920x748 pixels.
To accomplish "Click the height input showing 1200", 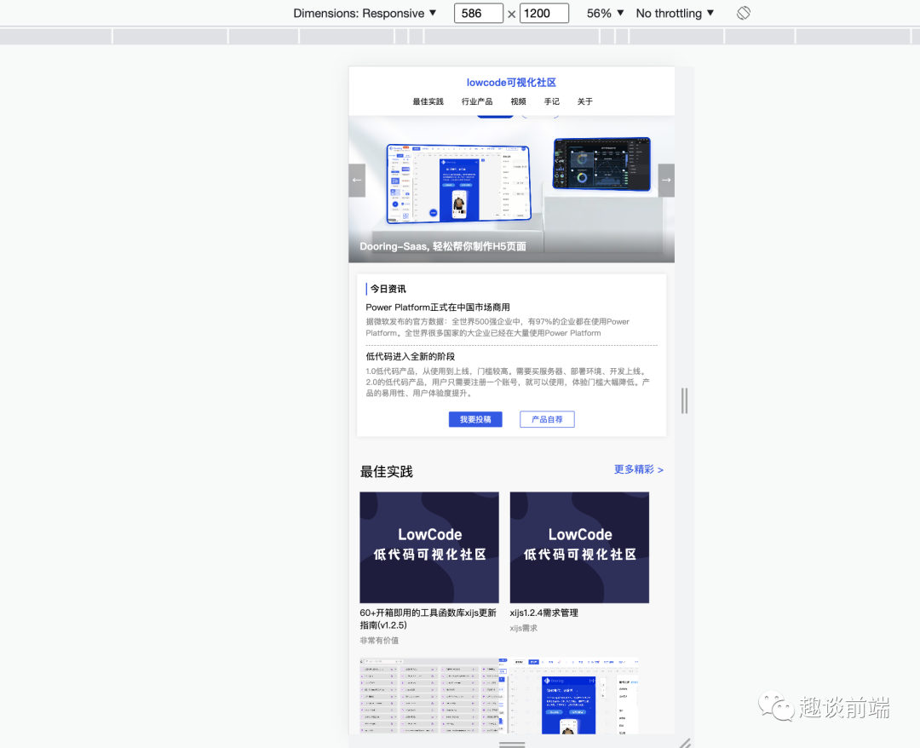I will [543, 13].
